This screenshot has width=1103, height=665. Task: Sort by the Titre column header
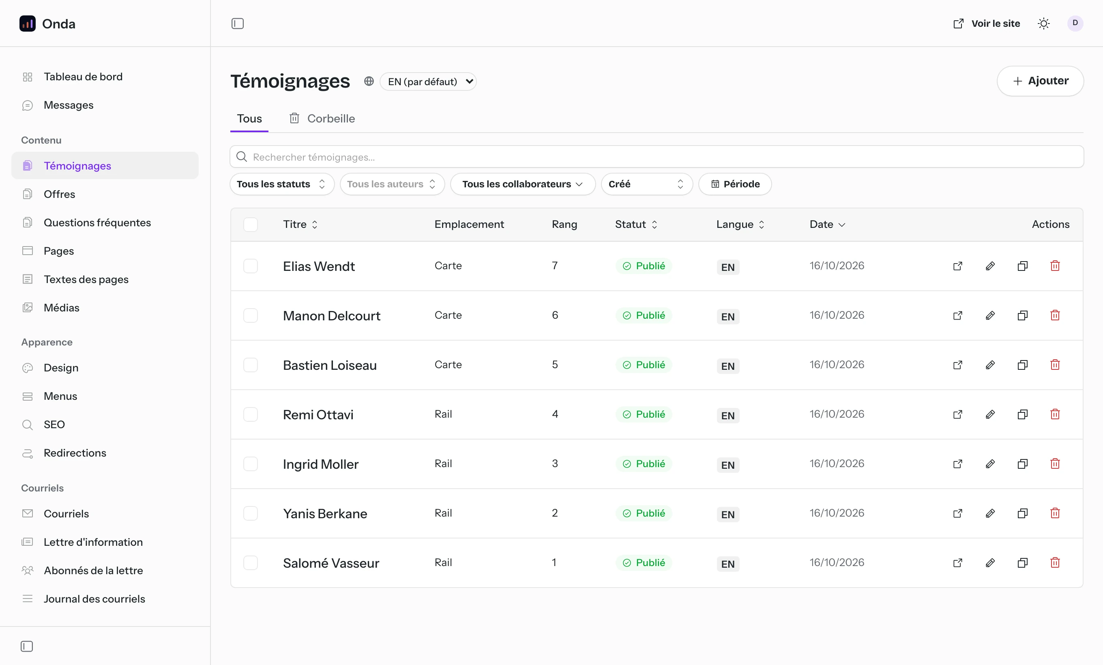[300, 224]
